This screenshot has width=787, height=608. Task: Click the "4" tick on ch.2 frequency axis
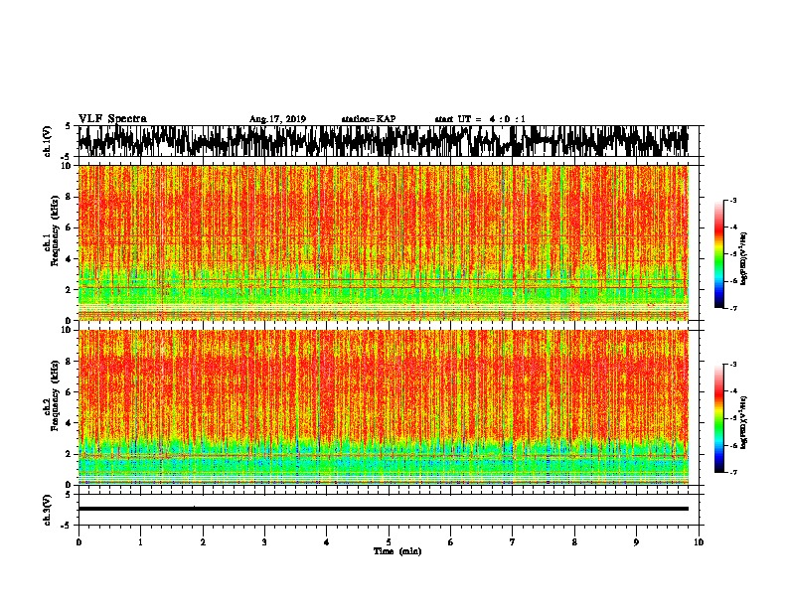point(70,423)
